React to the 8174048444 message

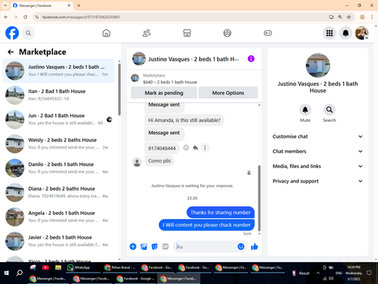point(186,148)
